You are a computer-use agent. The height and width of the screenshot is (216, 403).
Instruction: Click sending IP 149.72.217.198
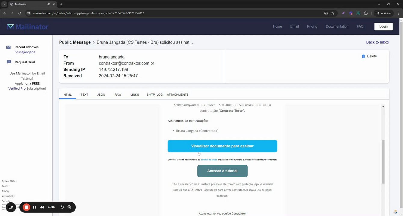pyautogui.click(x=113, y=70)
